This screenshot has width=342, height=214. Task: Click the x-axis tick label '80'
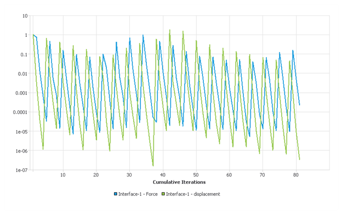click(x=296, y=175)
